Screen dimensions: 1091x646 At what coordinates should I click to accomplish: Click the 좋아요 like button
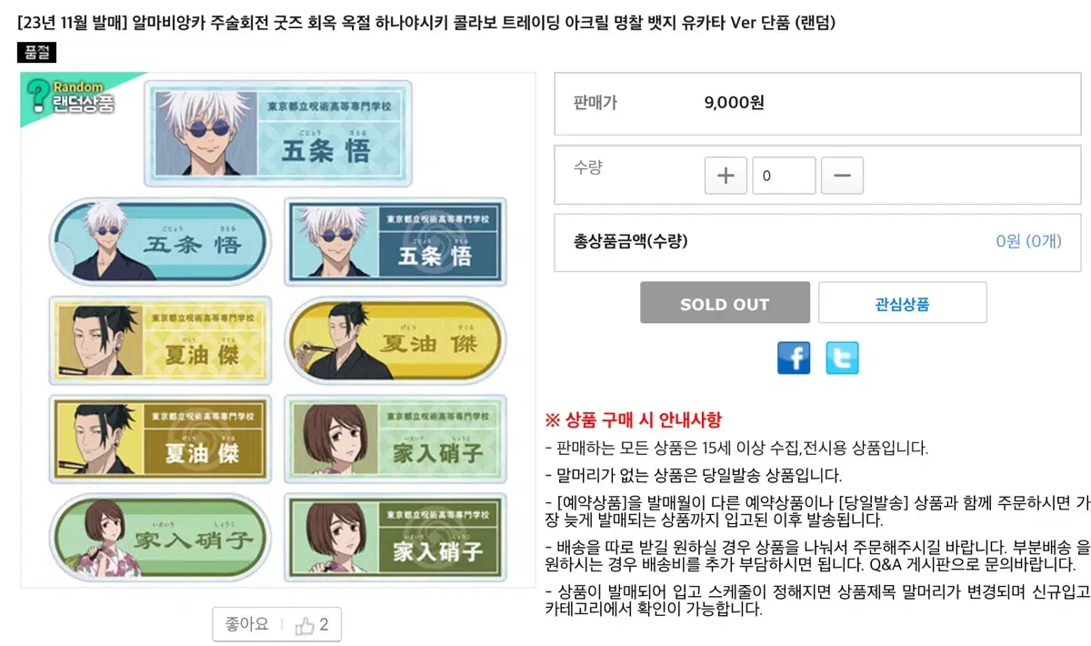[x=277, y=625]
